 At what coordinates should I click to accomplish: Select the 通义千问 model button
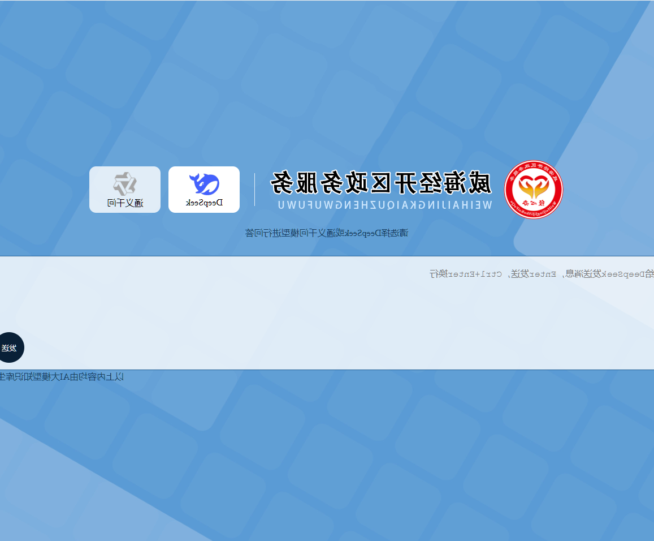click(125, 190)
